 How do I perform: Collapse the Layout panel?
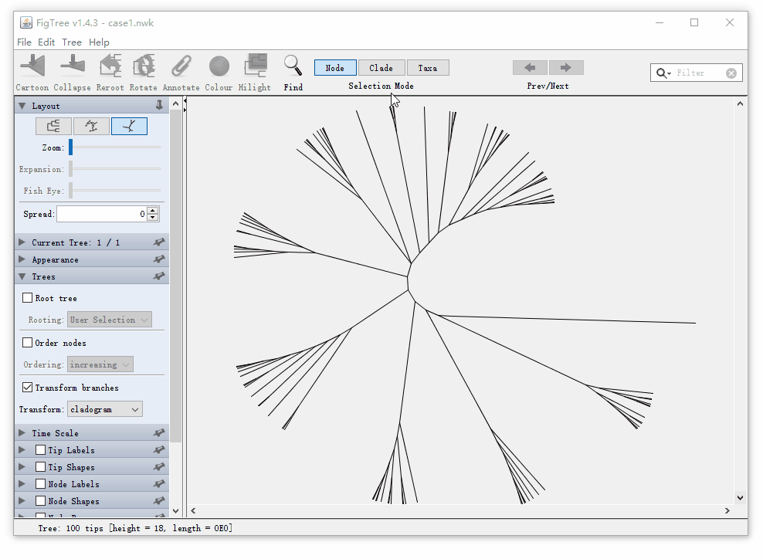coord(22,106)
